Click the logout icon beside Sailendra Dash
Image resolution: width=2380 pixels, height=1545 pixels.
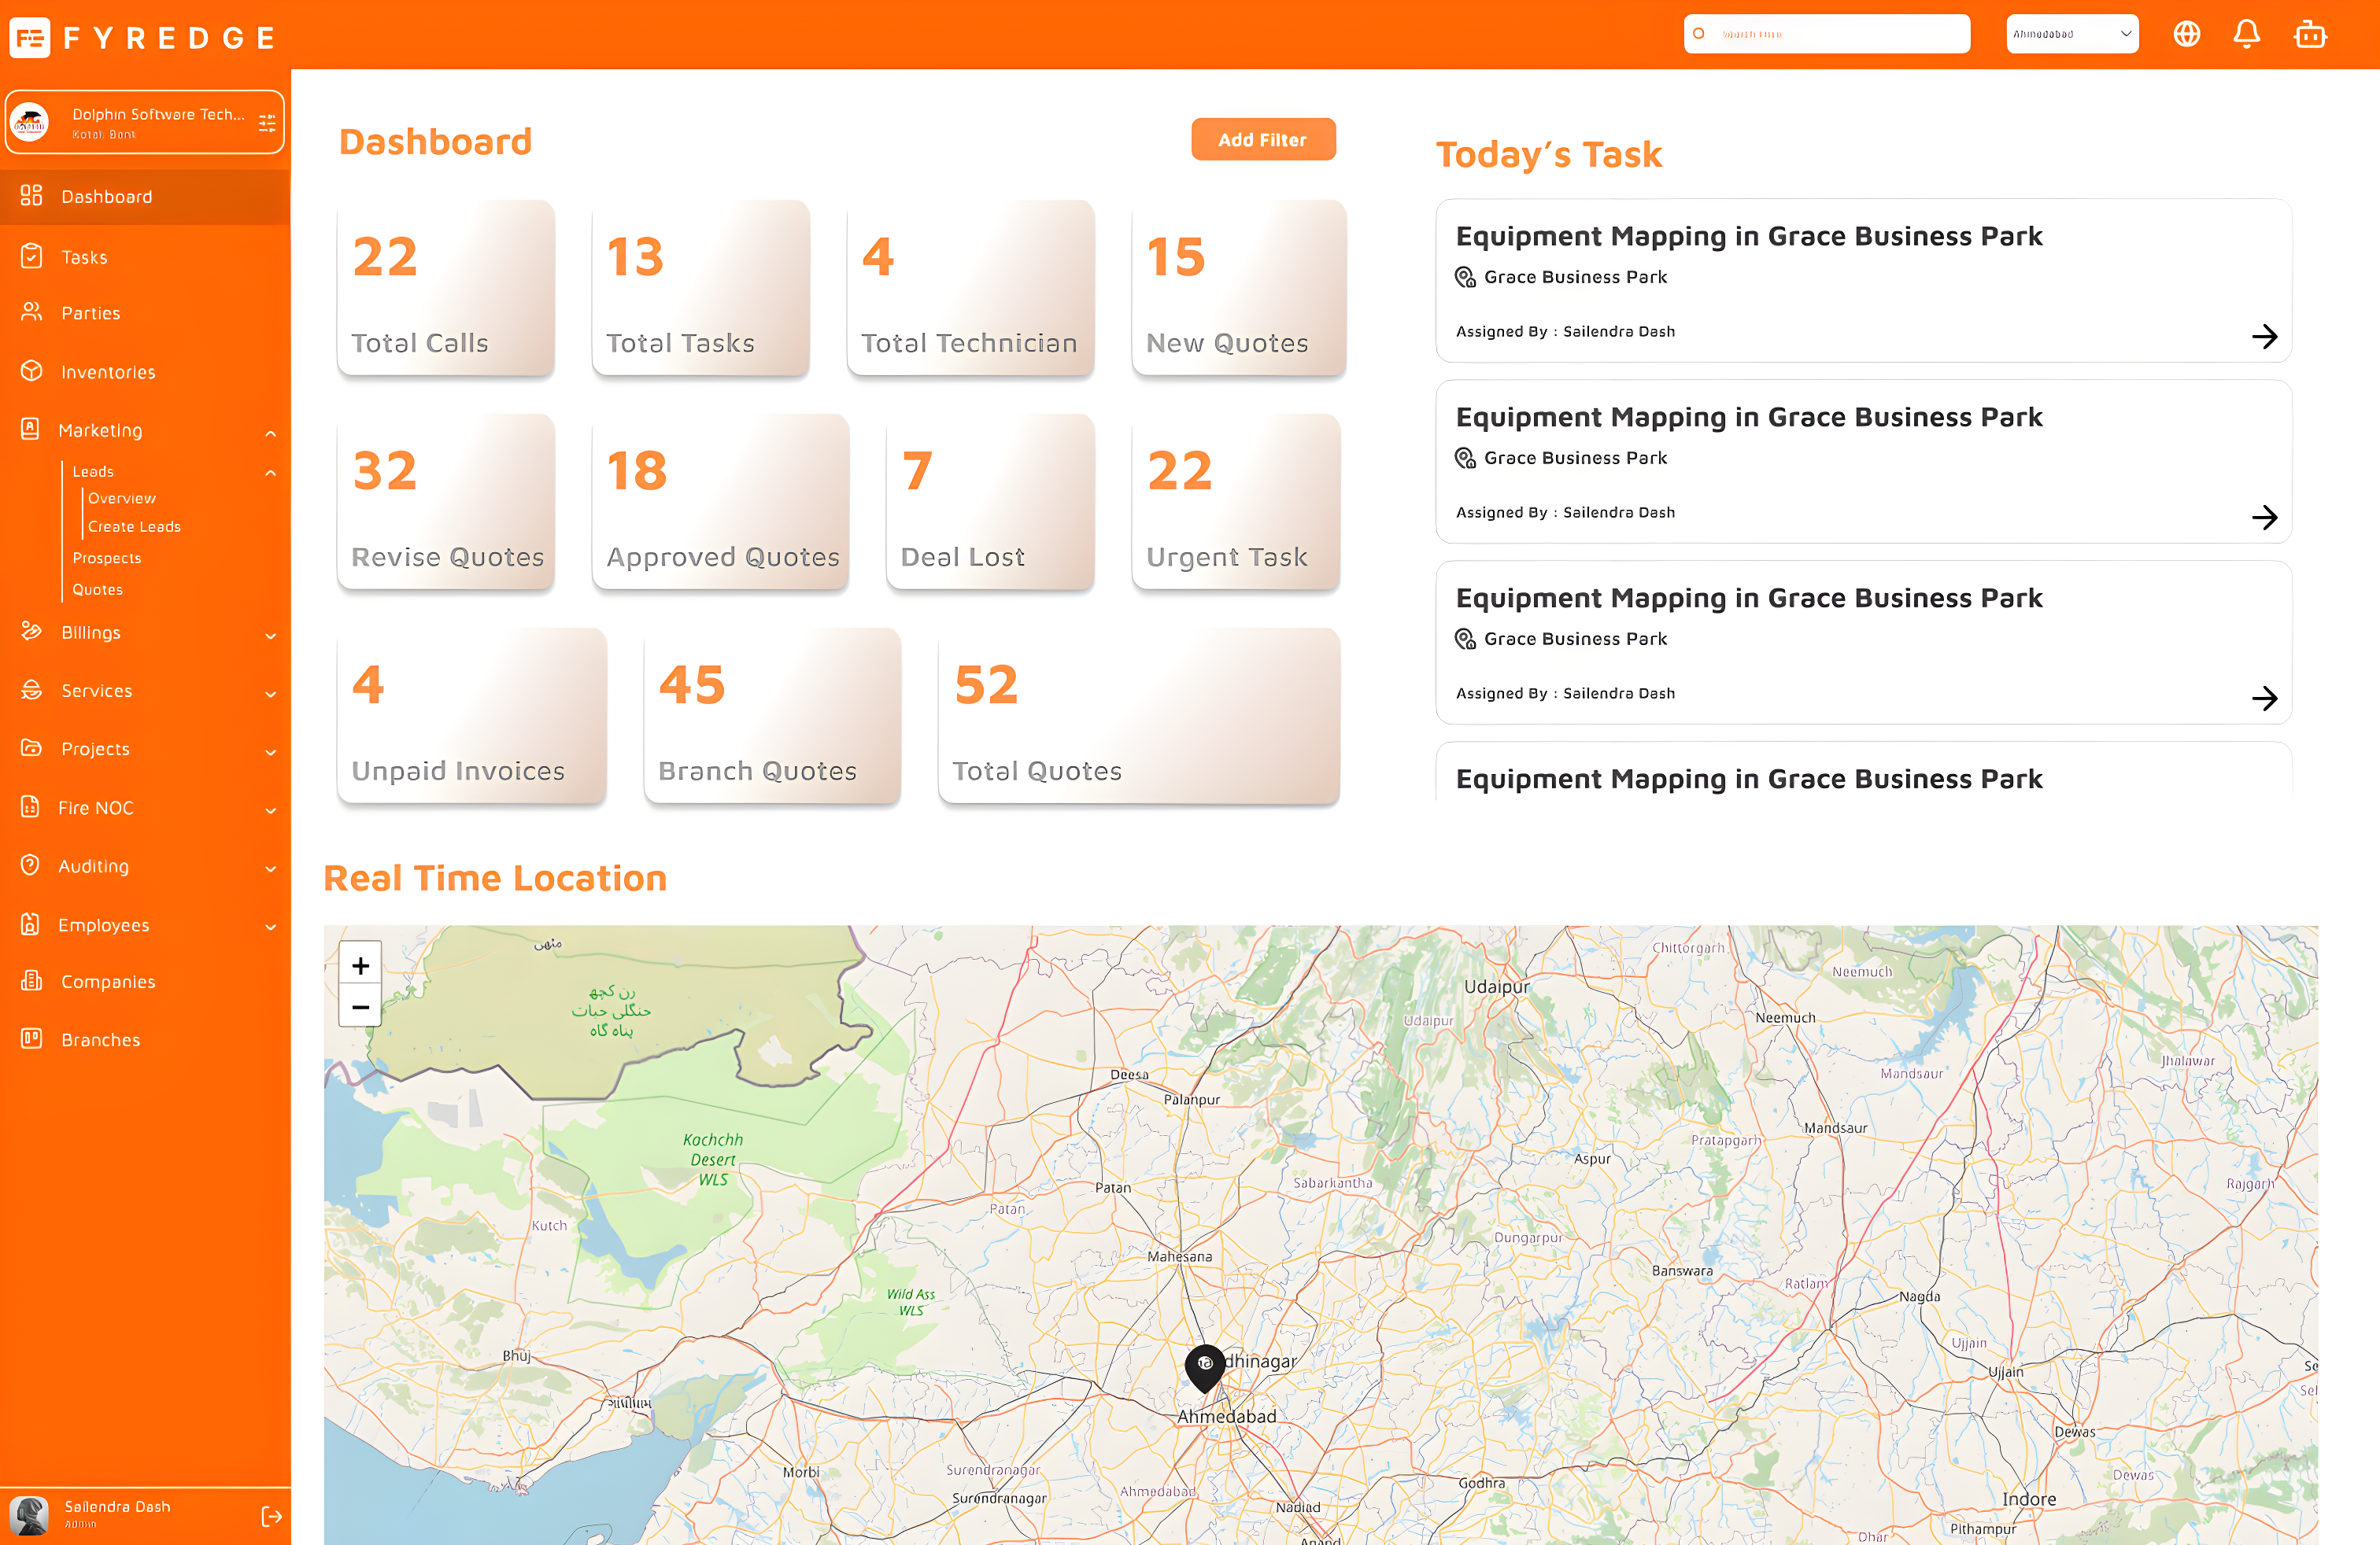[271, 1516]
